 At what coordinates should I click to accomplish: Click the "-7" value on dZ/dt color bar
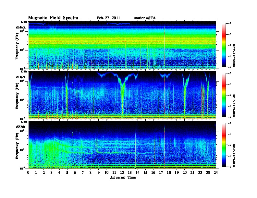pyautogui.click(x=230, y=145)
